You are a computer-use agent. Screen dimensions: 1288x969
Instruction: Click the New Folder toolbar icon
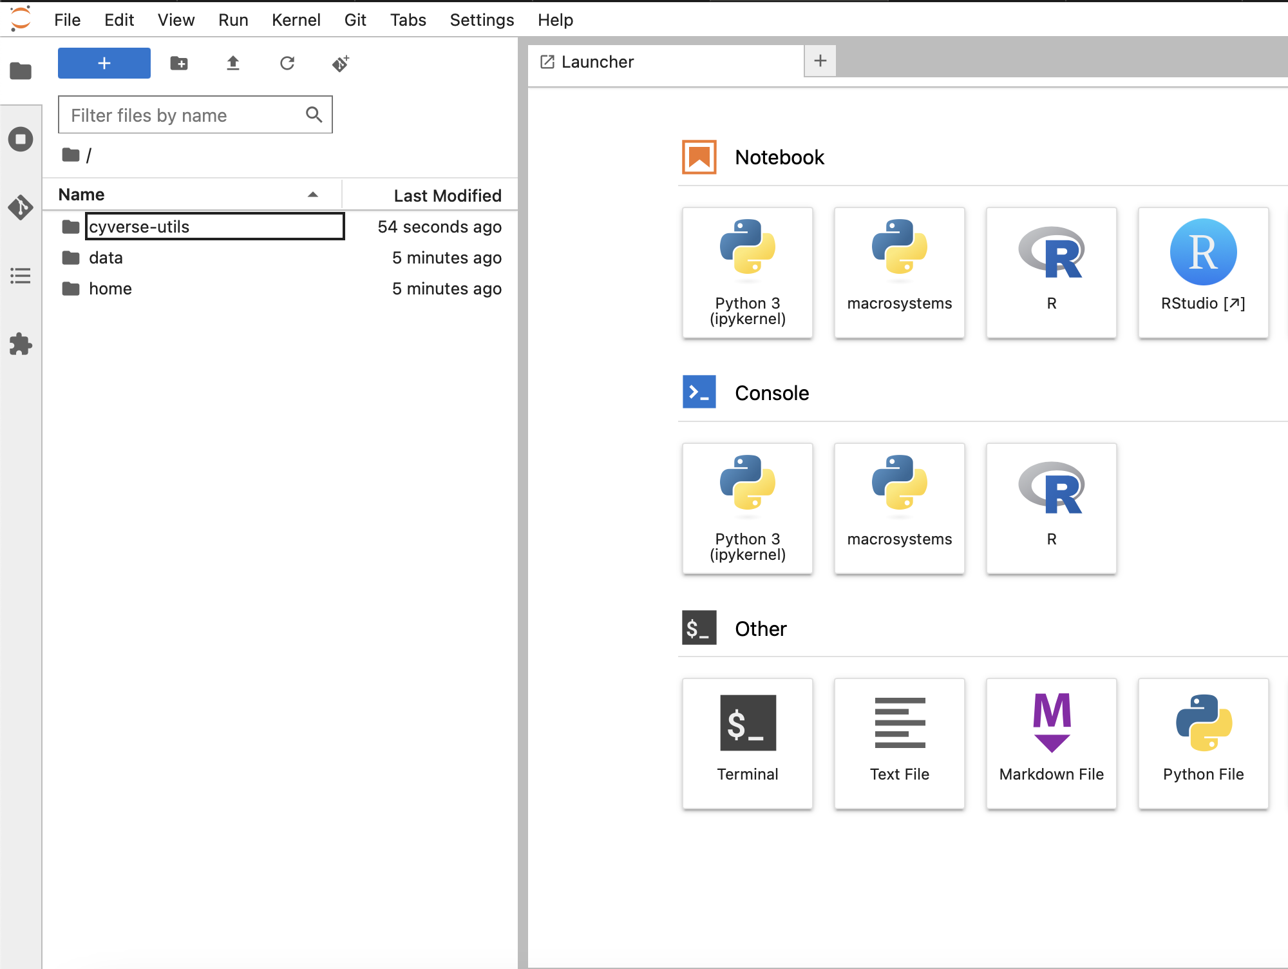179,63
